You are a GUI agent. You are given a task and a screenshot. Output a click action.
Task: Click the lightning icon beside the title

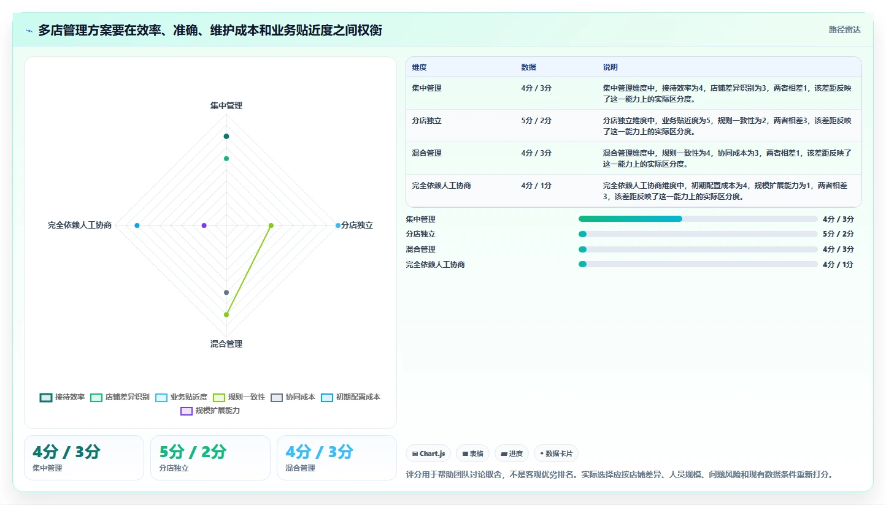tap(29, 31)
